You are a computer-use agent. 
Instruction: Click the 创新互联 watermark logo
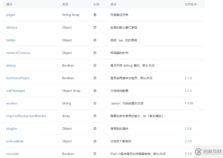[x=208, y=152]
